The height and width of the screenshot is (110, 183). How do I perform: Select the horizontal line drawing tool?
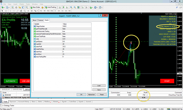[14, 11]
